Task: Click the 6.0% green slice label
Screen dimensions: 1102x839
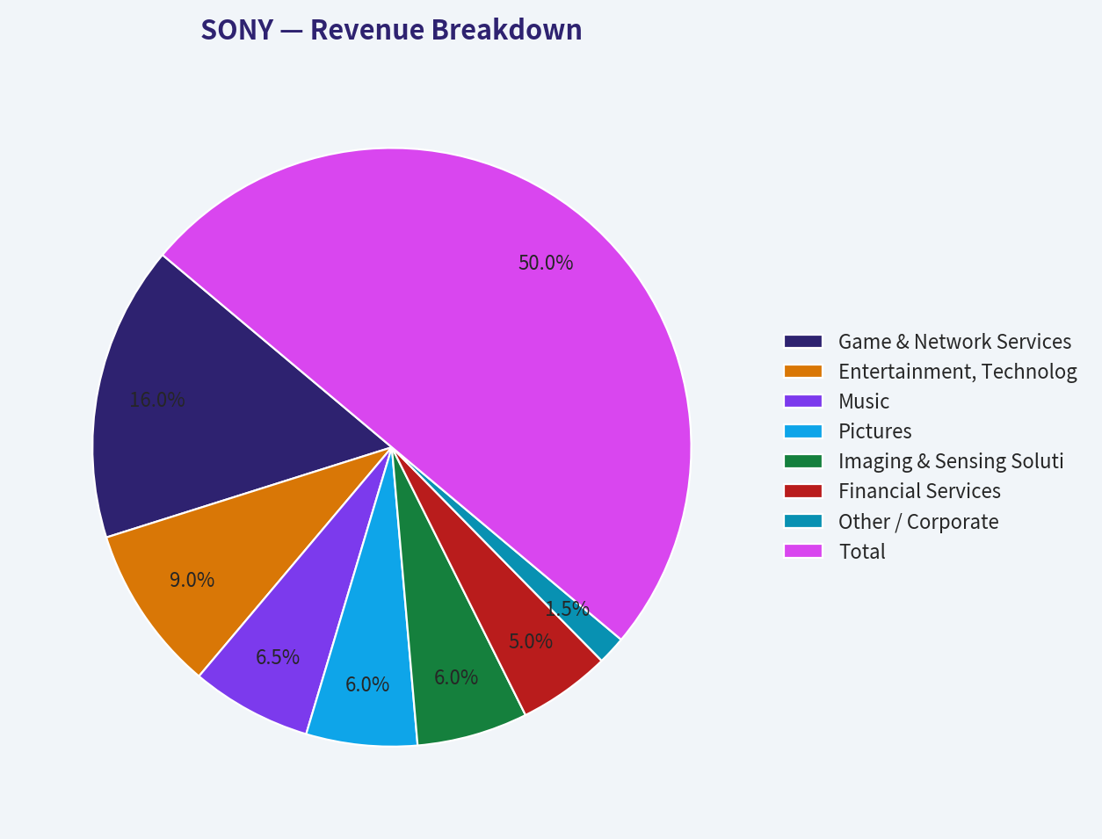Action: click(x=456, y=676)
